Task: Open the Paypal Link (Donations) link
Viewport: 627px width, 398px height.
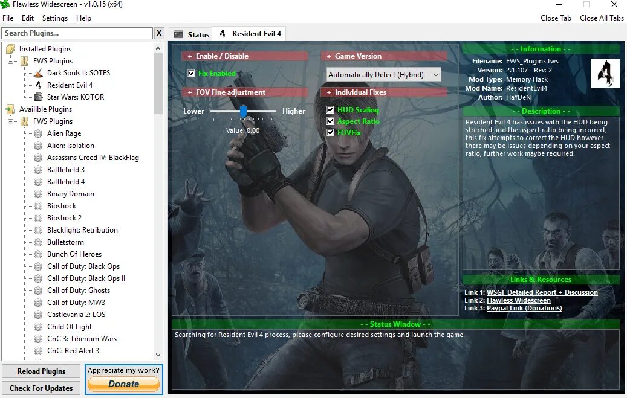Action: point(524,308)
